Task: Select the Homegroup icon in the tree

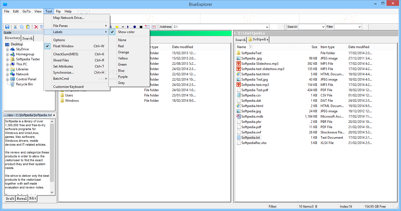Action: tap(13, 54)
